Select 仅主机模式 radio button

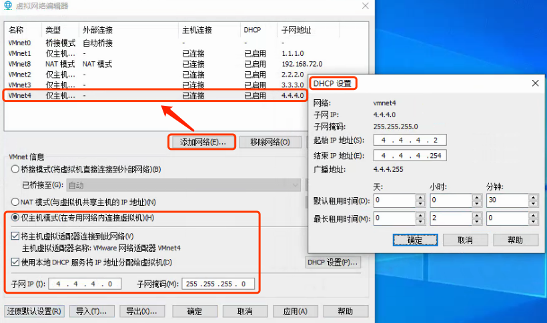(x=15, y=218)
